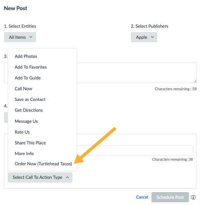The height and width of the screenshot is (205, 201).
Task: Focus the field with 38 characters remaining
Action: (x=135, y=150)
